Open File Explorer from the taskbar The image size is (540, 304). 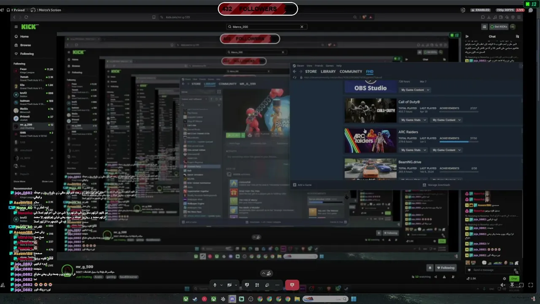[297, 299]
